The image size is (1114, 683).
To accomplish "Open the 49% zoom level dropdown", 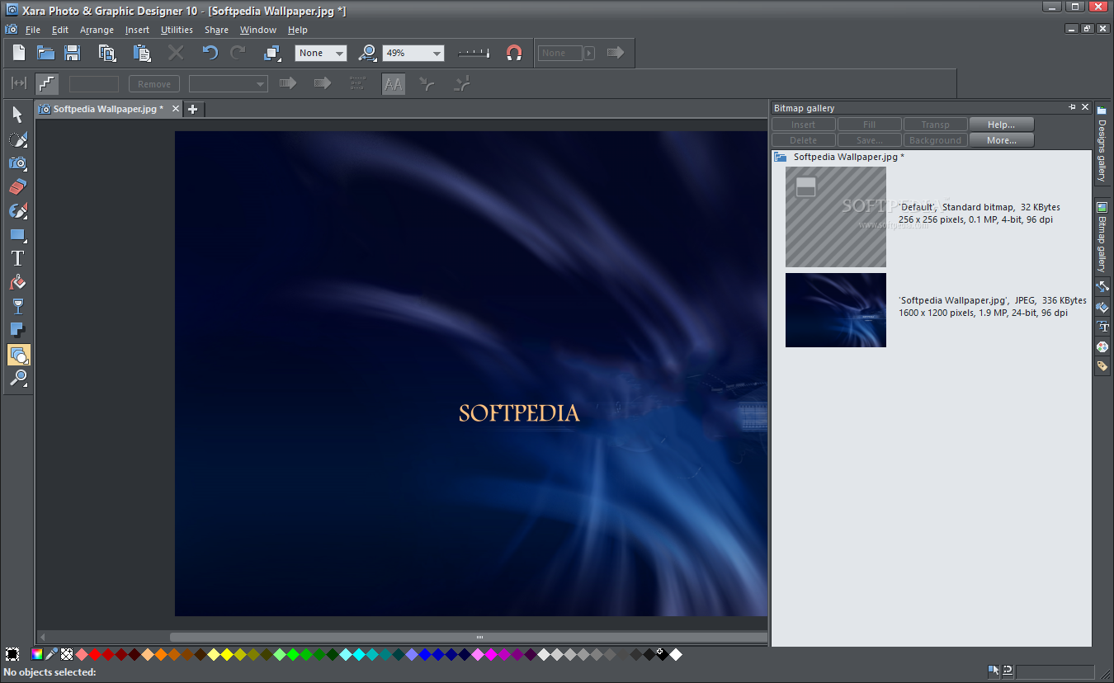I will (413, 53).
